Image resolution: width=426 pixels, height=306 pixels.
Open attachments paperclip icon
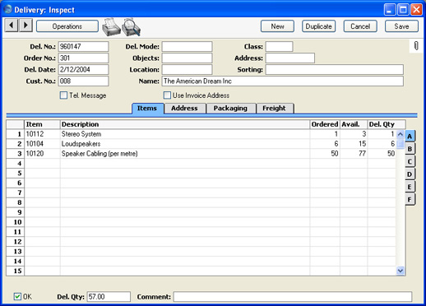pos(416,46)
